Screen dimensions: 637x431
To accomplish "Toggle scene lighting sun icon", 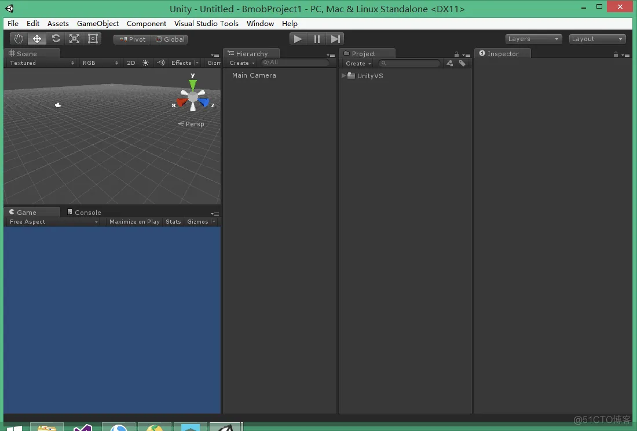I will (145, 63).
